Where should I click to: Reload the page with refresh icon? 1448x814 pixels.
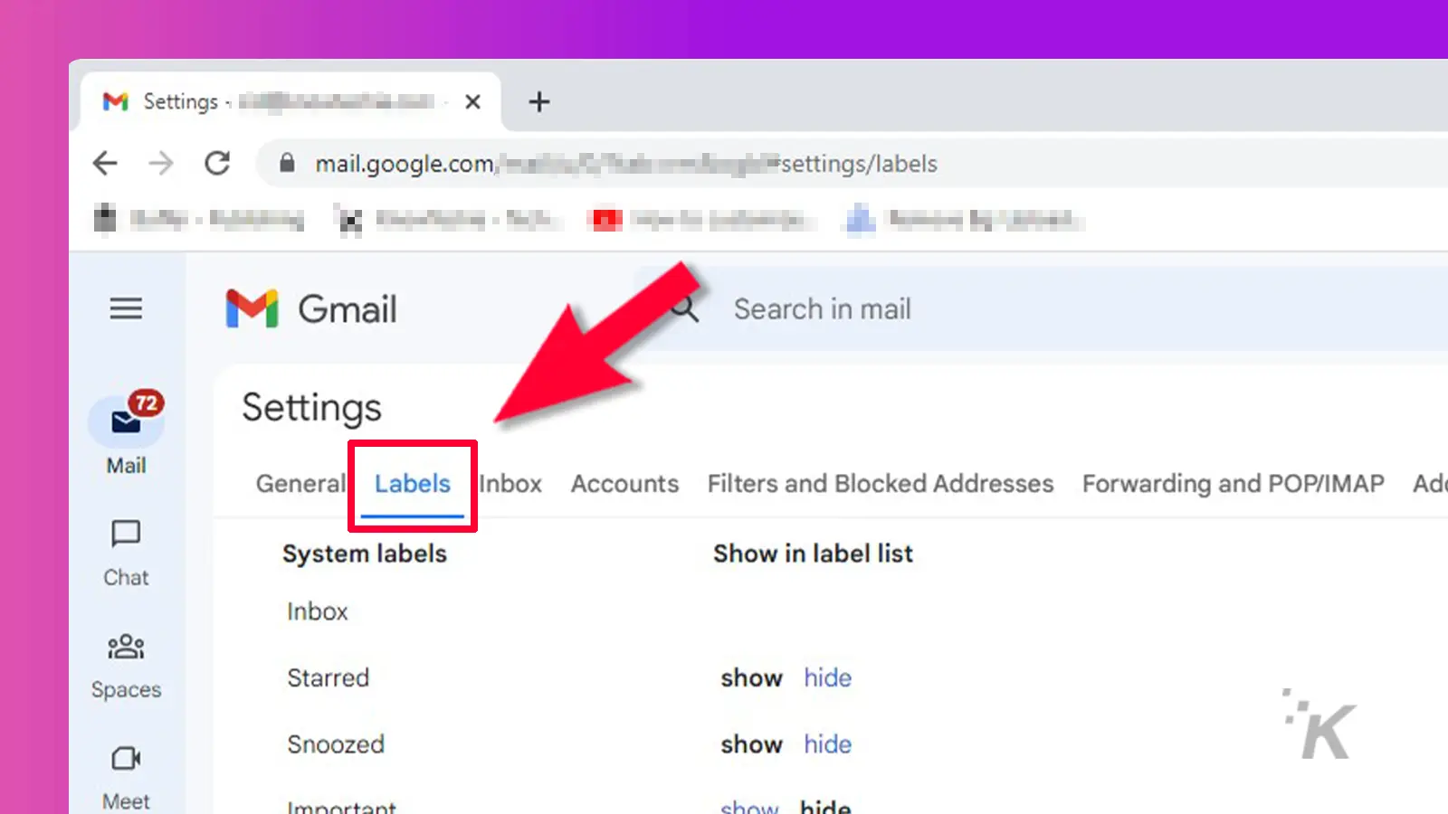coord(217,164)
